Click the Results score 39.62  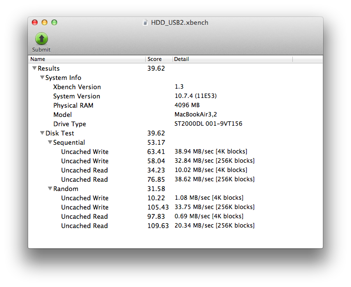tap(156, 68)
